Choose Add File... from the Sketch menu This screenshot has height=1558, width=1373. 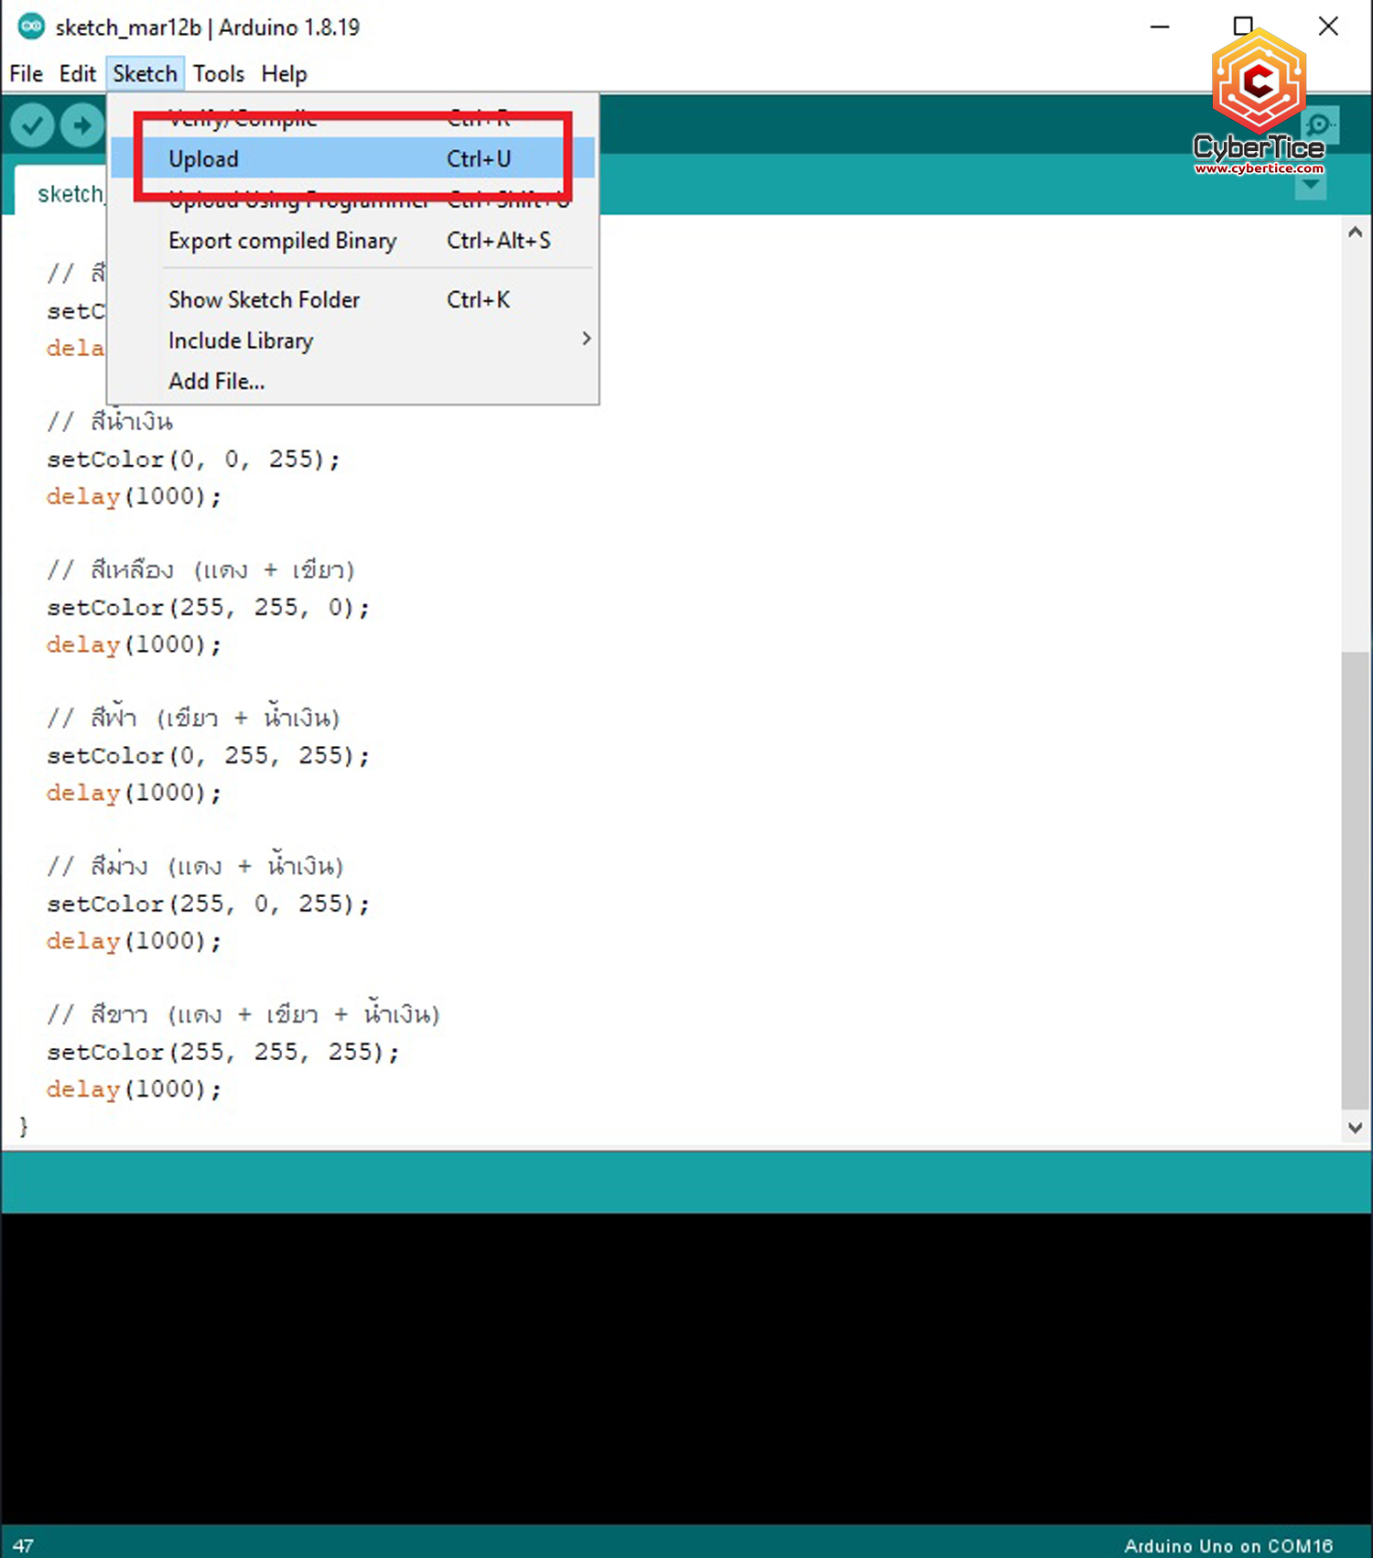coord(217,382)
